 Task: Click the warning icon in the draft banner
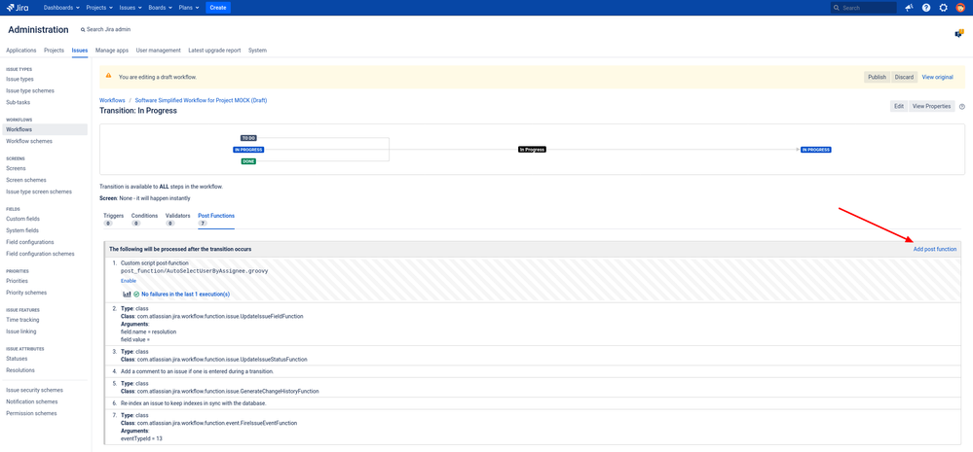pos(108,76)
